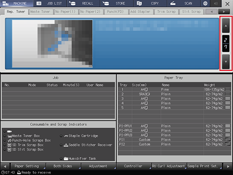Open RU Curl Adjustment

click(169, 166)
